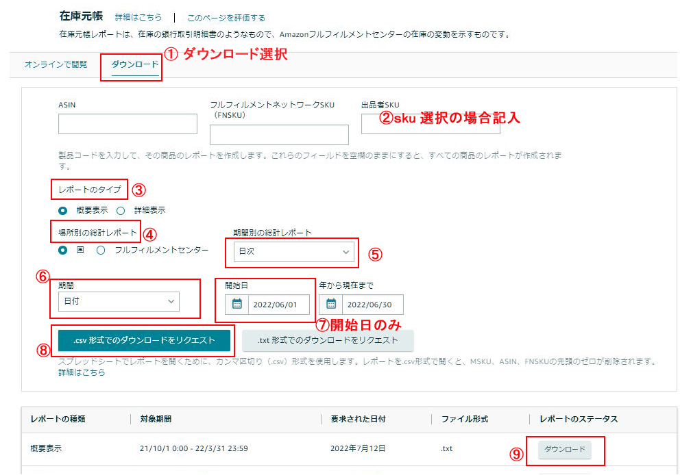
Task: Click the start date field 2022/06/01
Action: coord(274,305)
